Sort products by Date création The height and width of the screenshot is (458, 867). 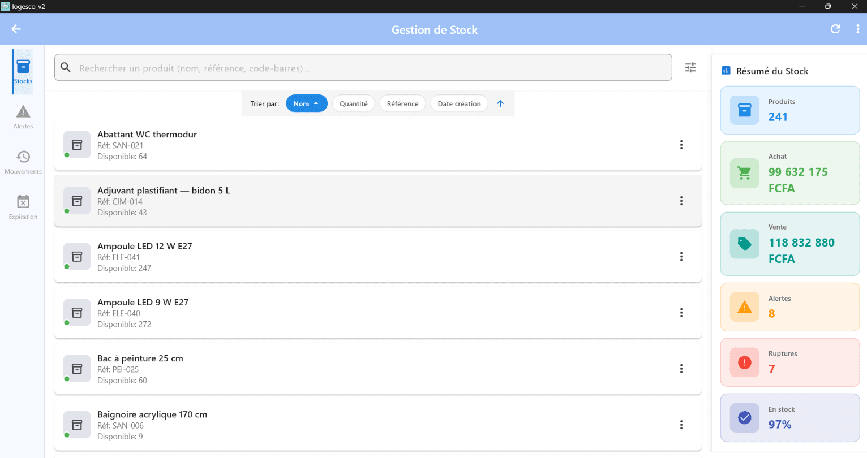point(460,103)
